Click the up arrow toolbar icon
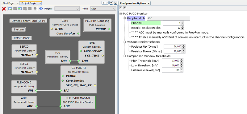Image resolution: width=247 pixels, height=114 pixels. pyautogui.click(x=35, y=9)
